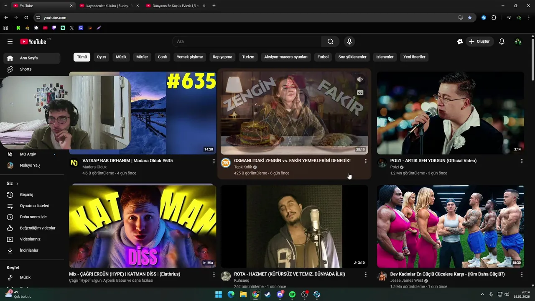Open the Chrome extensions puzzle icon
Screen dimensions: 535x301
tap(494, 18)
